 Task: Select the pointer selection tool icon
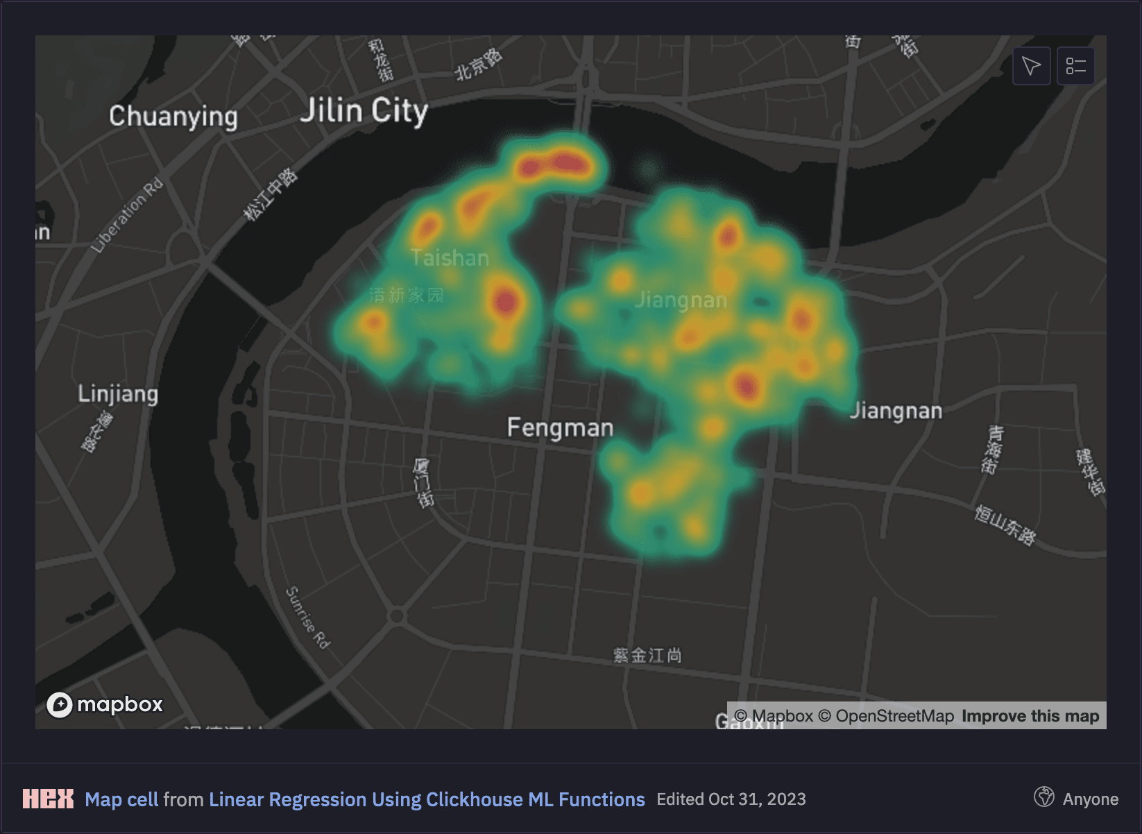[x=1031, y=67]
